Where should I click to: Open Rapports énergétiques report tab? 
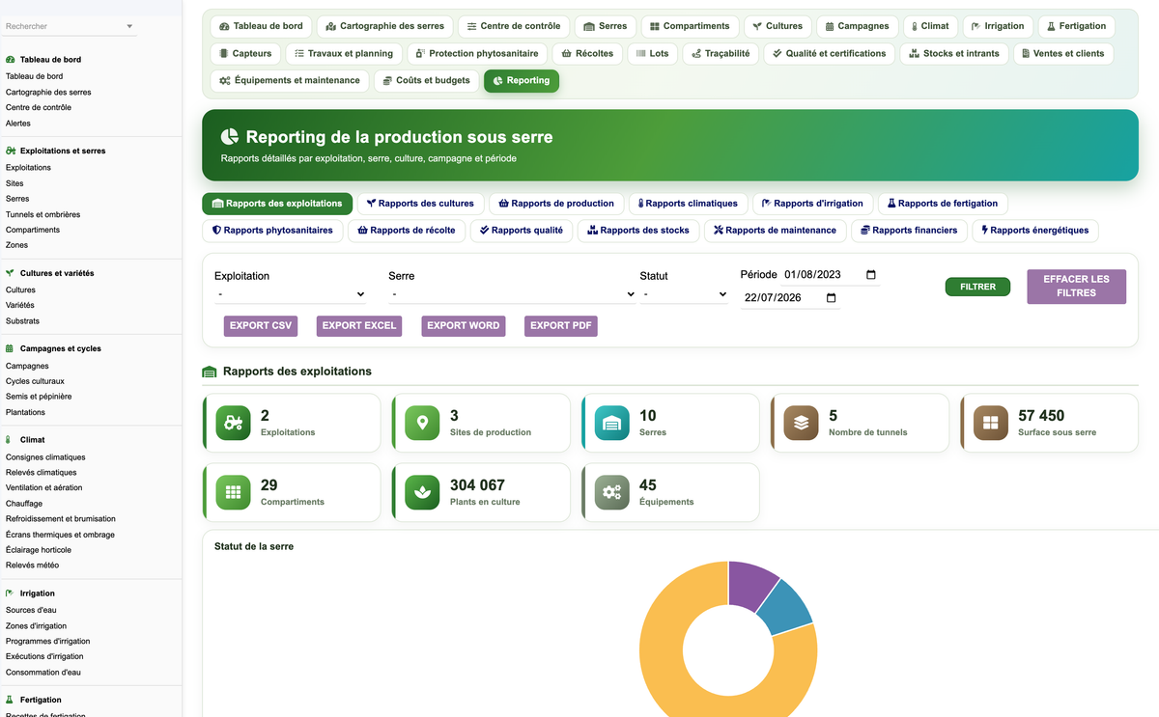(x=1034, y=231)
